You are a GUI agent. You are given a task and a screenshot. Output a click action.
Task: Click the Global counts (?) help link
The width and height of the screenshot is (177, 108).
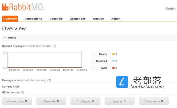coord(22,92)
